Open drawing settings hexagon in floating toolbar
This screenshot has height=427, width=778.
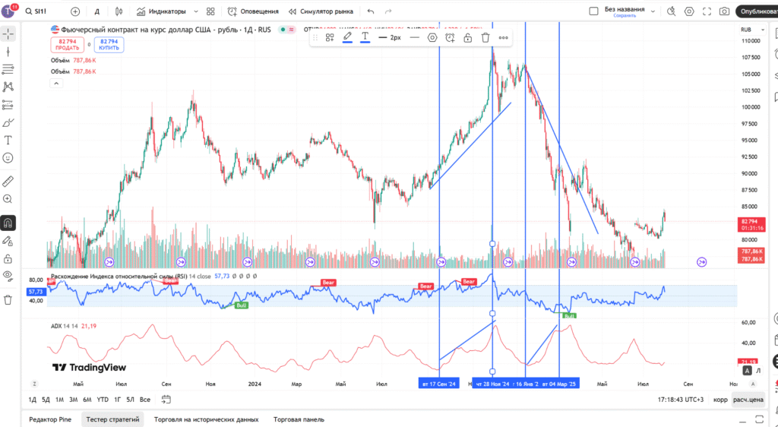pyautogui.click(x=432, y=37)
